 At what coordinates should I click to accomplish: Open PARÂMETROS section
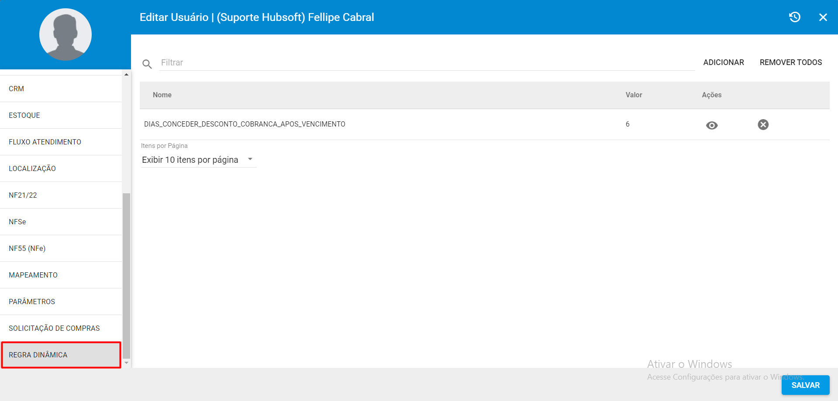pyautogui.click(x=32, y=302)
